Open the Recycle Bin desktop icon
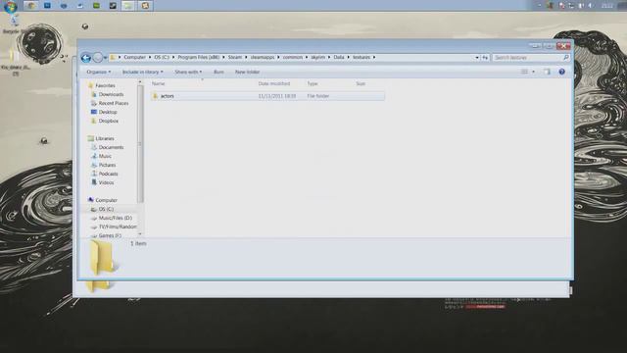This screenshot has height=353, width=627. click(x=15, y=25)
